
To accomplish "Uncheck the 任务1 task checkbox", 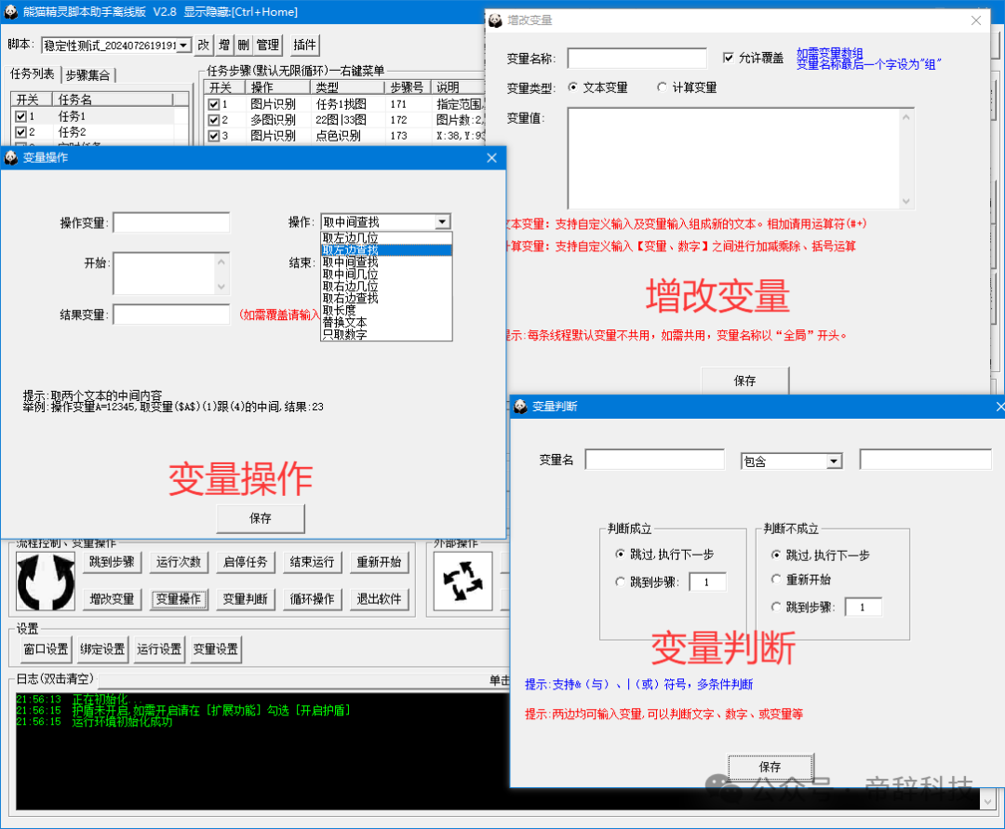I will 20,116.
